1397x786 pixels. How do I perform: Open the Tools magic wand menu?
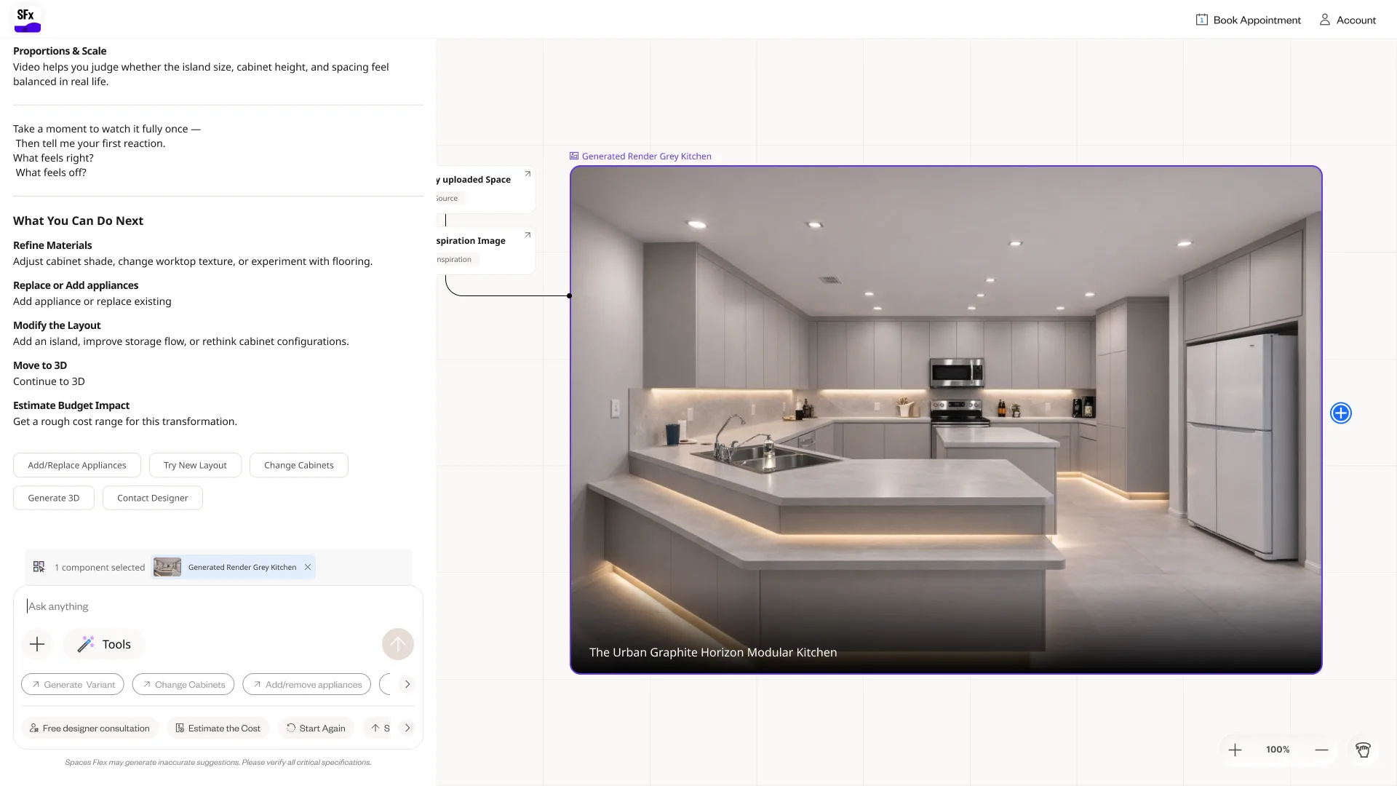point(104,644)
